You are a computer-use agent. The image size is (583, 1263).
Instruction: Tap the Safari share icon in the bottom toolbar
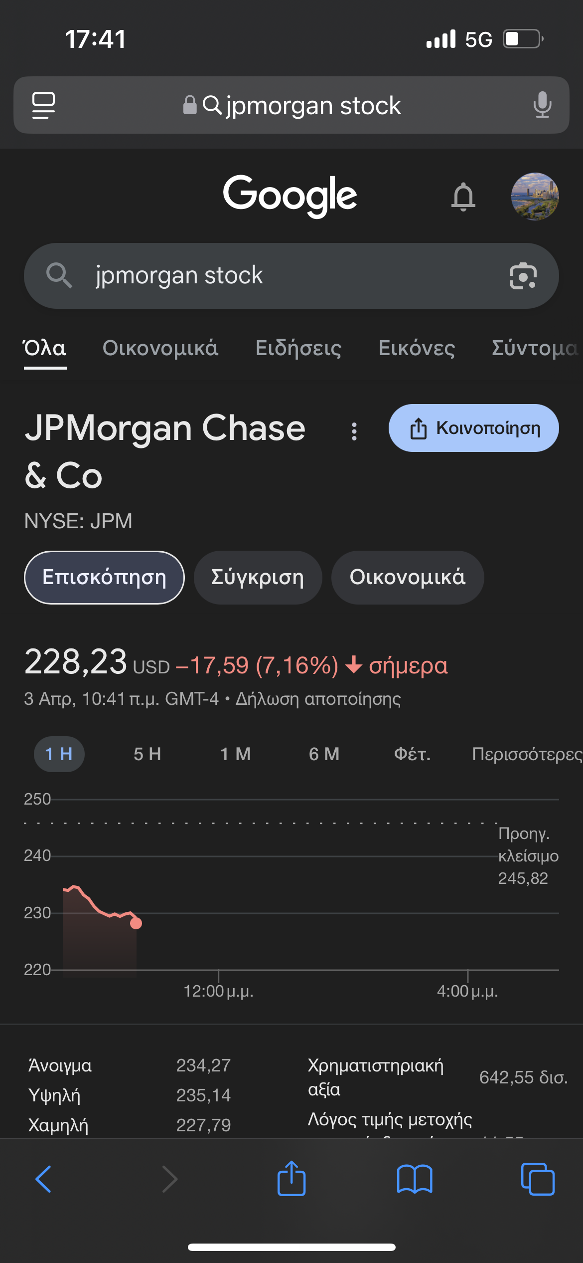[x=291, y=1179]
